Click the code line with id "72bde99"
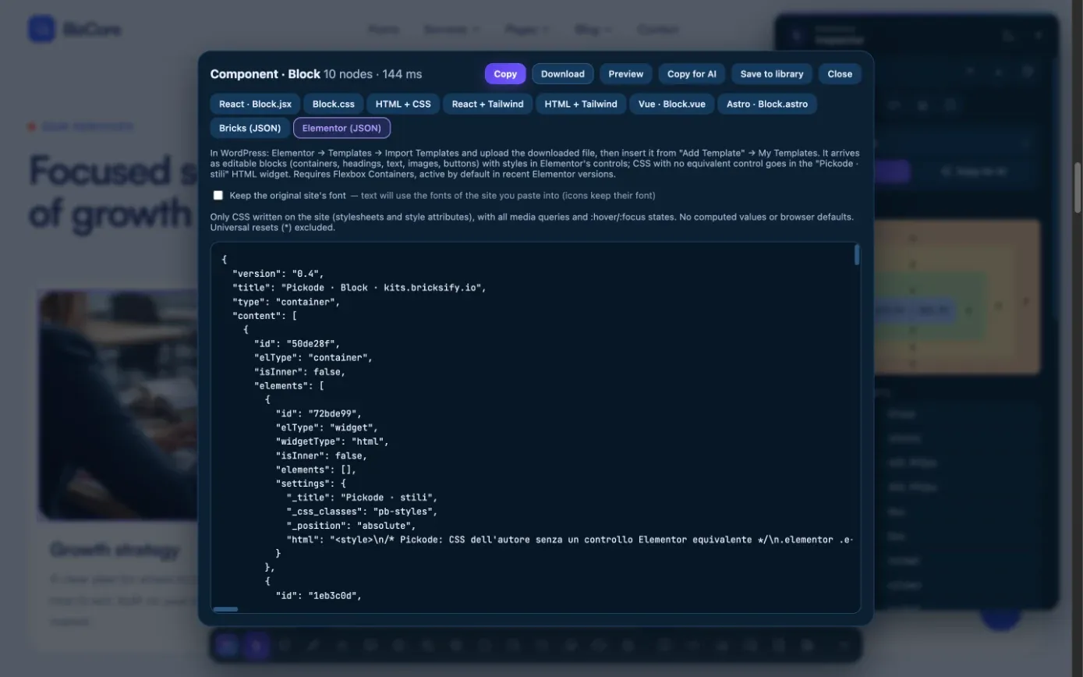The height and width of the screenshot is (677, 1083). 319,413
